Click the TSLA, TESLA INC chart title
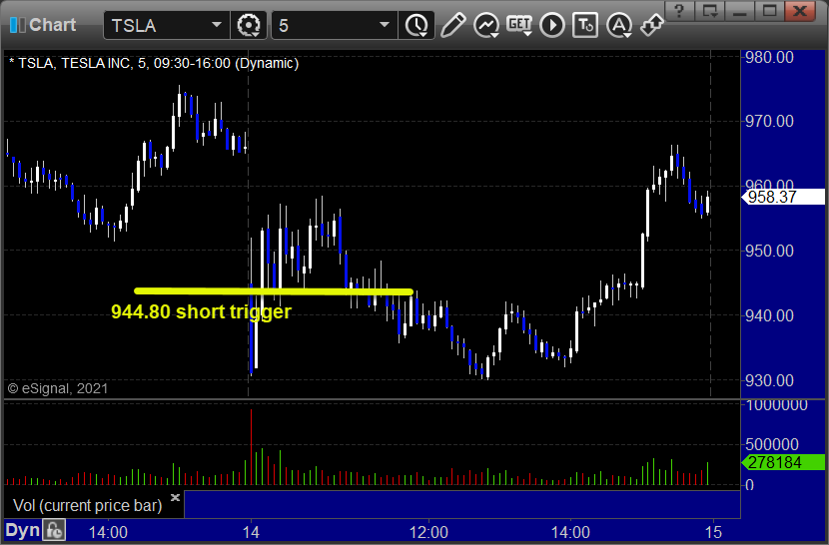Viewport: 829px width, 545px height. [154, 64]
